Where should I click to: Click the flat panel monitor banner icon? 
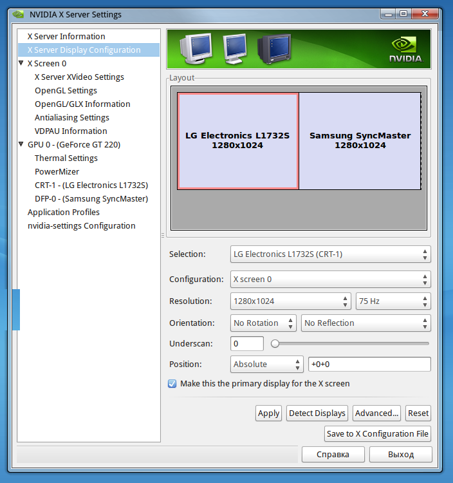(x=235, y=49)
